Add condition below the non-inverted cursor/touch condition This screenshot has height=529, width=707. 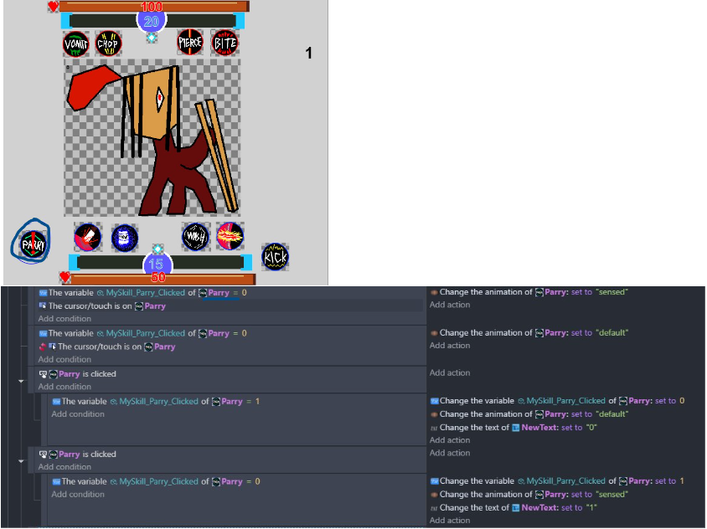[x=65, y=319]
